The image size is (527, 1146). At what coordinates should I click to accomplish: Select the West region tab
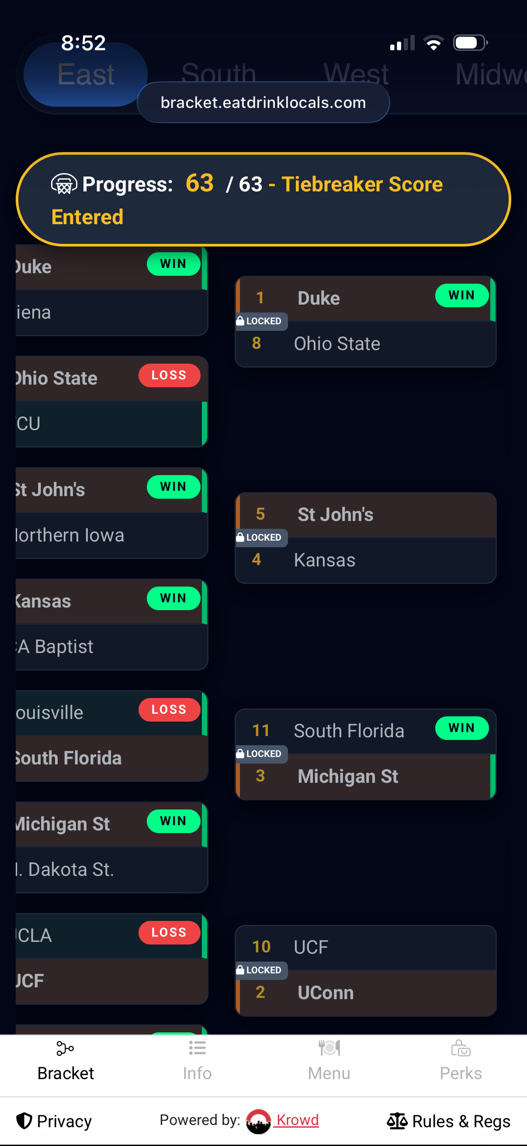point(356,73)
